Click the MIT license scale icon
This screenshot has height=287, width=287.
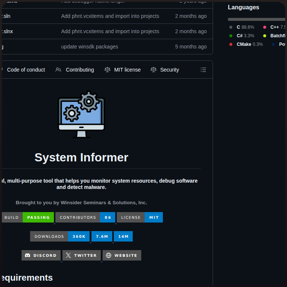click(107, 70)
